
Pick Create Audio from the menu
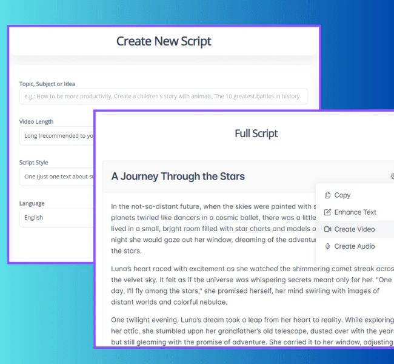[354, 246]
